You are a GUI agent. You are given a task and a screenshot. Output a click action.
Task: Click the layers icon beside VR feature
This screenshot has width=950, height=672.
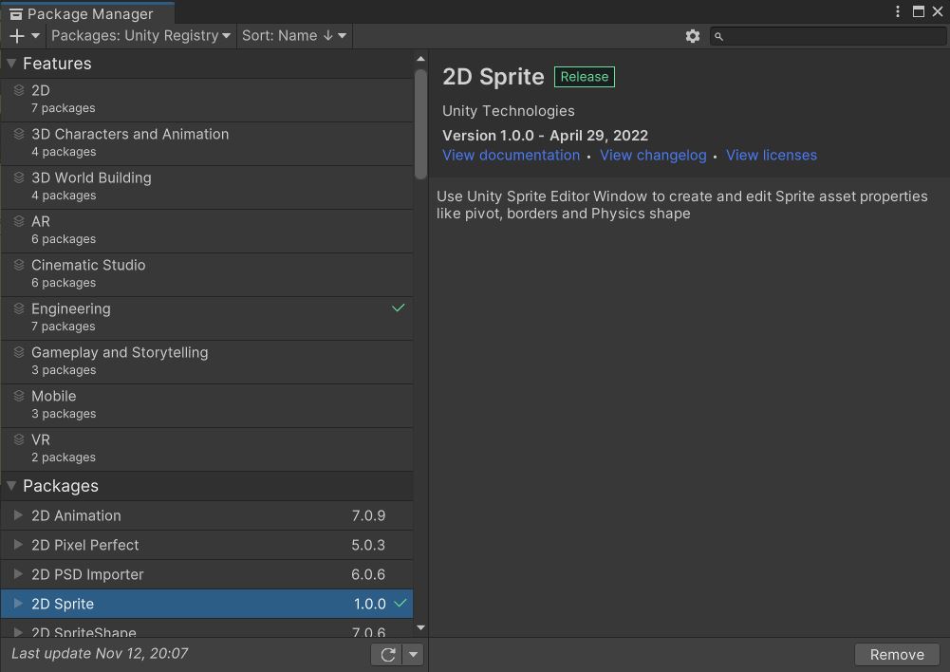19,439
